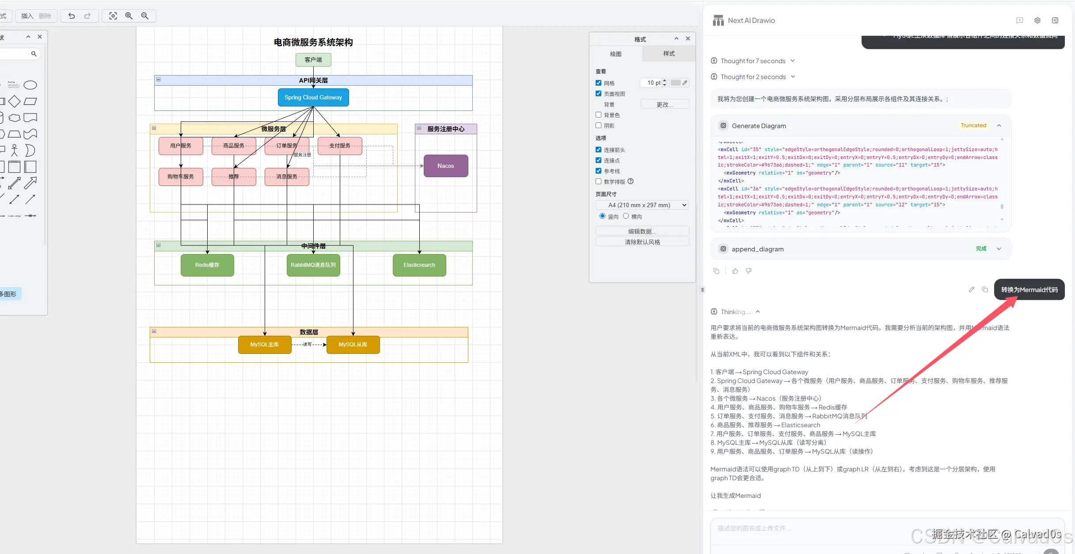Click the zoom out magnifier icon
Image resolution: width=1075 pixels, height=554 pixels.
[145, 16]
